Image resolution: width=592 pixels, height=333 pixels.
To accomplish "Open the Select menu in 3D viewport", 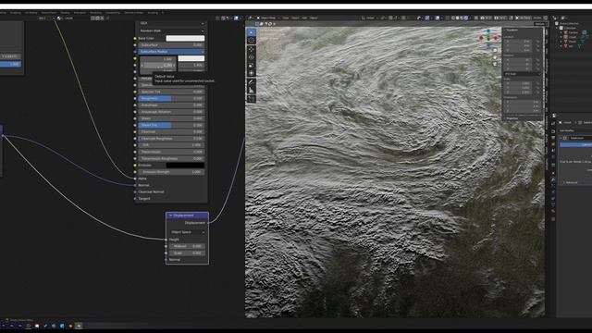I will tap(295, 18).
